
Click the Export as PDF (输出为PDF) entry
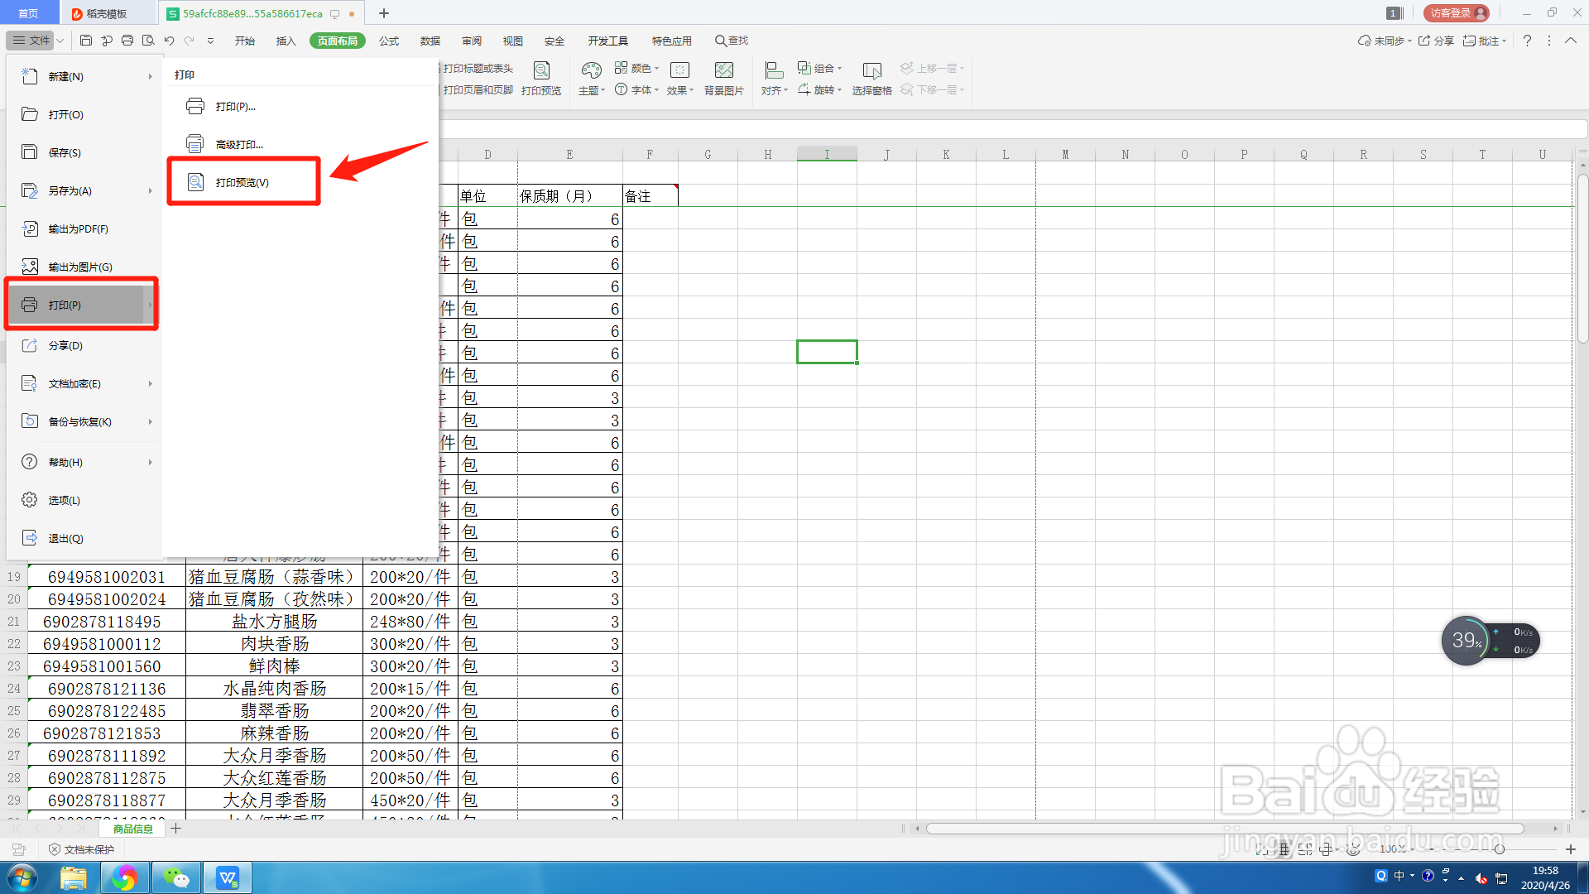[x=78, y=228]
